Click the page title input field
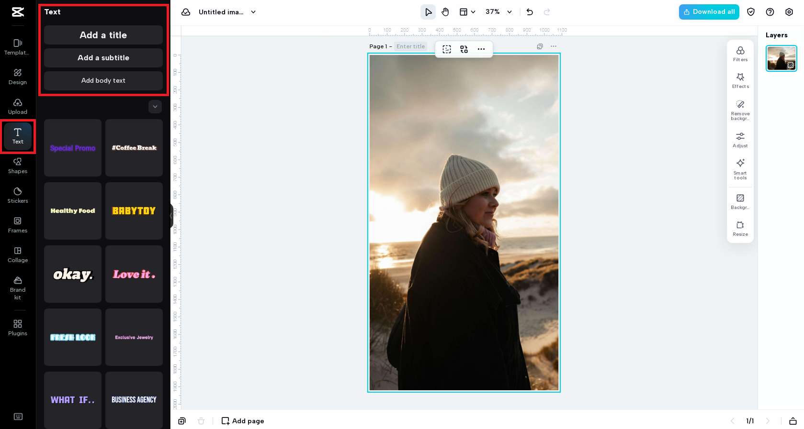 coord(410,46)
